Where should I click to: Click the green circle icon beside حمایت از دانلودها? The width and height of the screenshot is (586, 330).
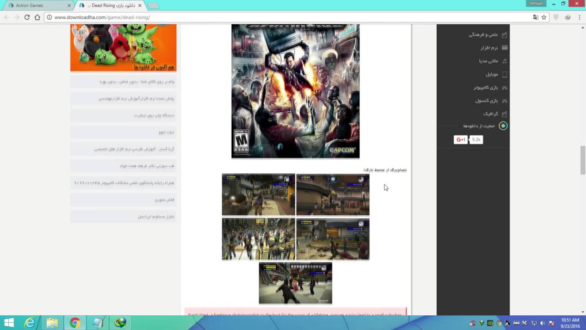pos(503,126)
